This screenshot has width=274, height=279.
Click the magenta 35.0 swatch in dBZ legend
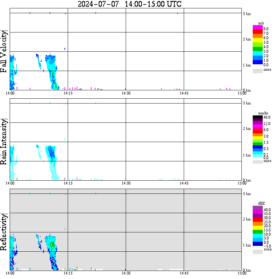(x=258, y=212)
